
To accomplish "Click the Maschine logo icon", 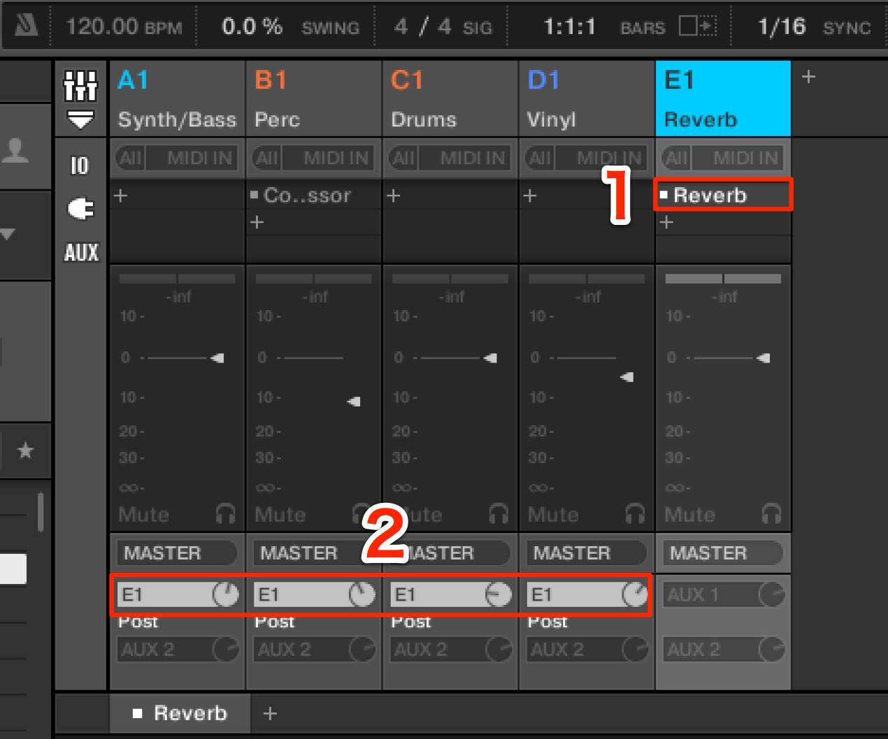I will (27, 26).
